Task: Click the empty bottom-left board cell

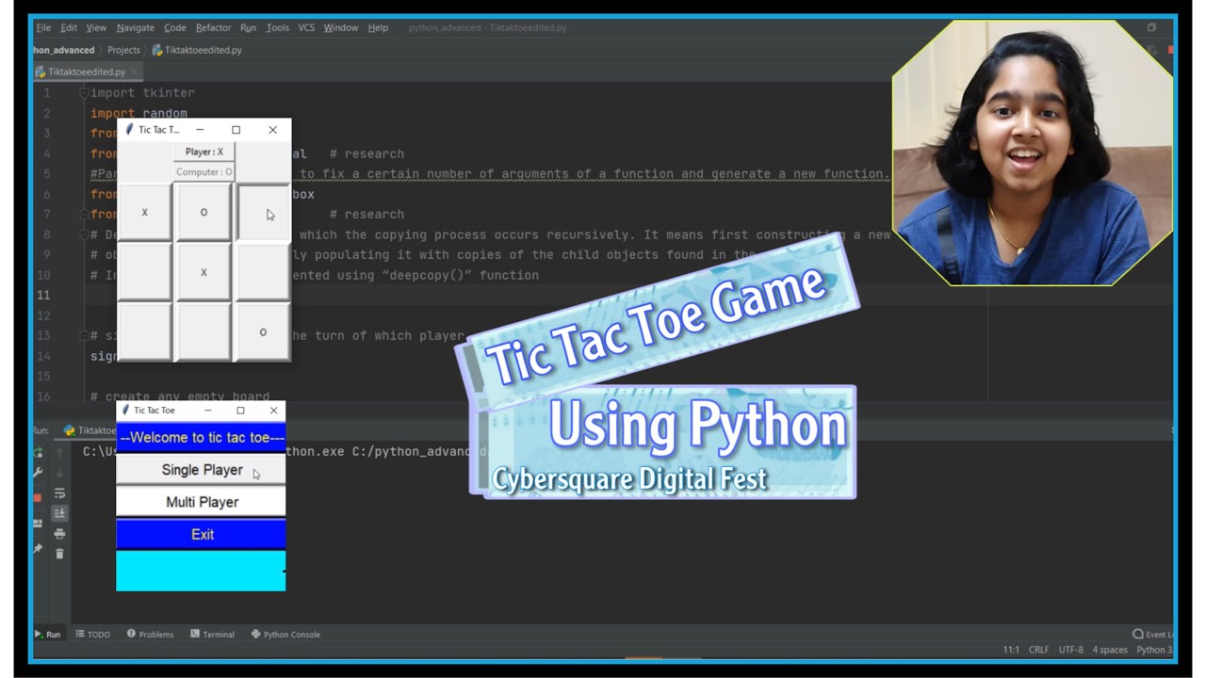Action: 144,331
